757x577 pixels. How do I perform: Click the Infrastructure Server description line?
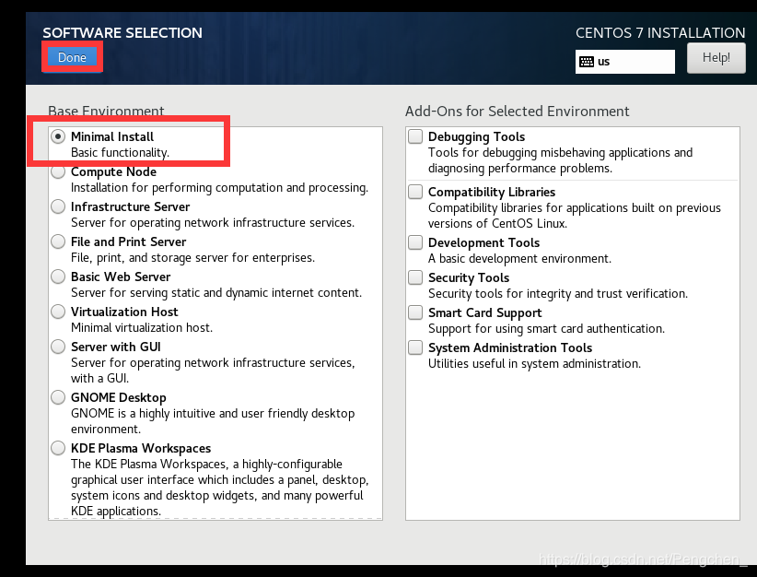pyautogui.click(x=213, y=223)
